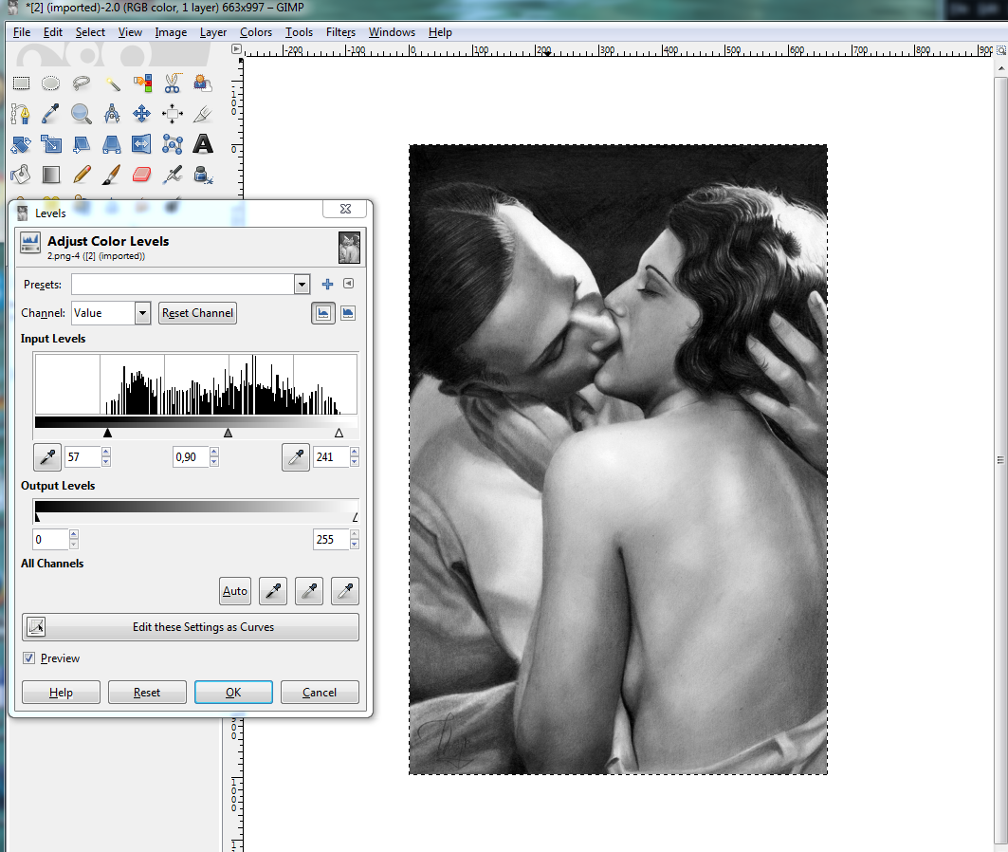The width and height of the screenshot is (1008, 852).
Task: Select the Scale tool
Action: (x=51, y=144)
